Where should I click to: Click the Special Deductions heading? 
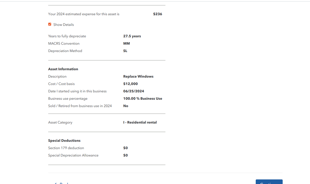pyautogui.click(x=64, y=141)
